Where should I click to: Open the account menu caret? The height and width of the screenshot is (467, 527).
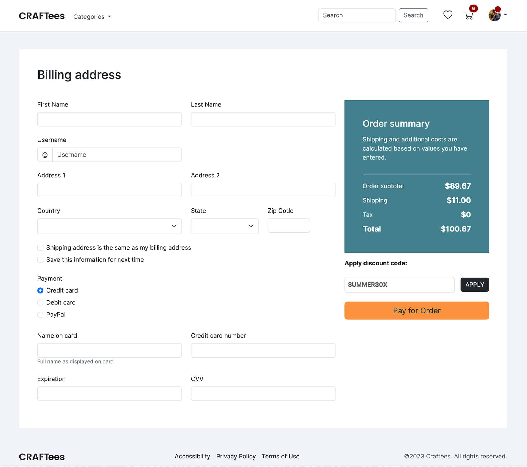[x=506, y=15]
